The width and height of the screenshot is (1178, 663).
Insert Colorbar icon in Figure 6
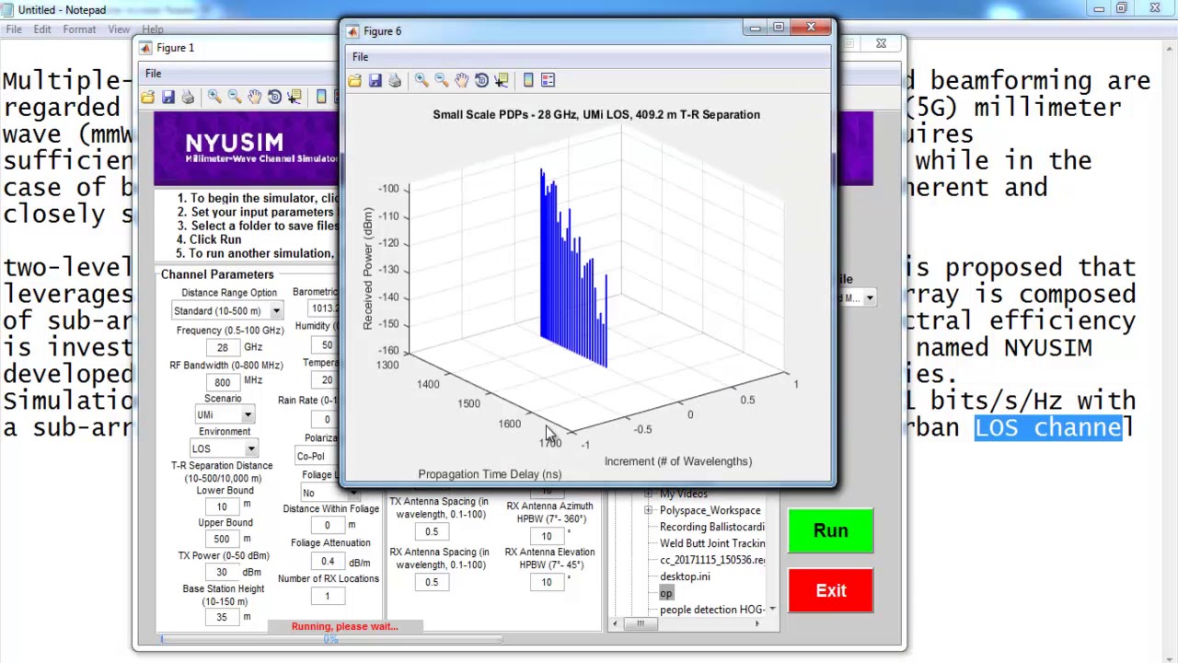click(528, 81)
